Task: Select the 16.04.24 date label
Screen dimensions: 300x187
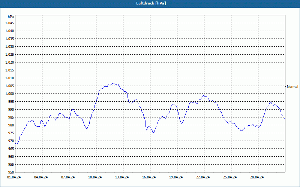Action: [x=148, y=177]
